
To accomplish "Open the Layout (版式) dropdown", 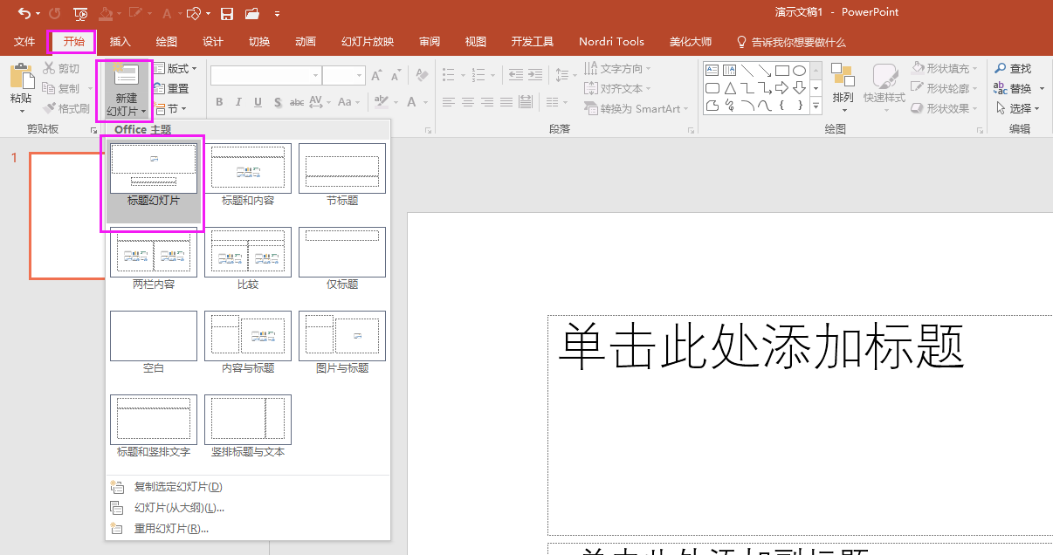I will (175, 69).
